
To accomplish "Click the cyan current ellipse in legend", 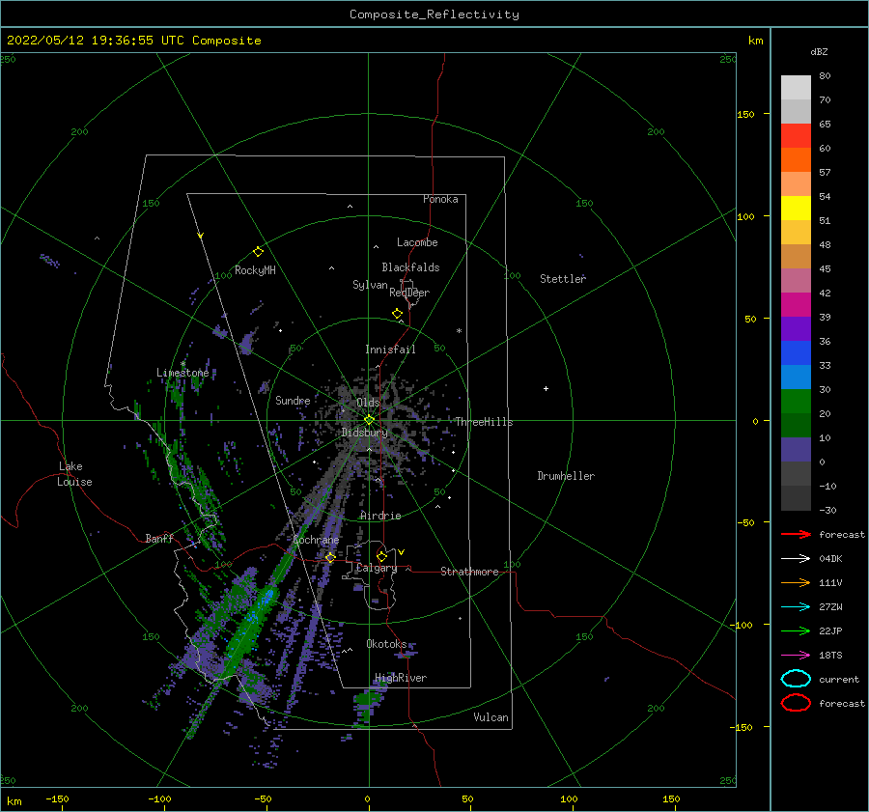I will (796, 679).
